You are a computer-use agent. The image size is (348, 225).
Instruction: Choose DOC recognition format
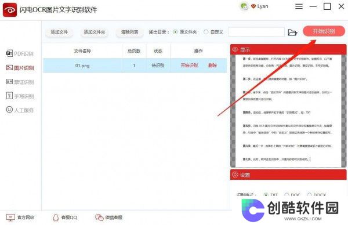pyautogui.click(x=287, y=195)
